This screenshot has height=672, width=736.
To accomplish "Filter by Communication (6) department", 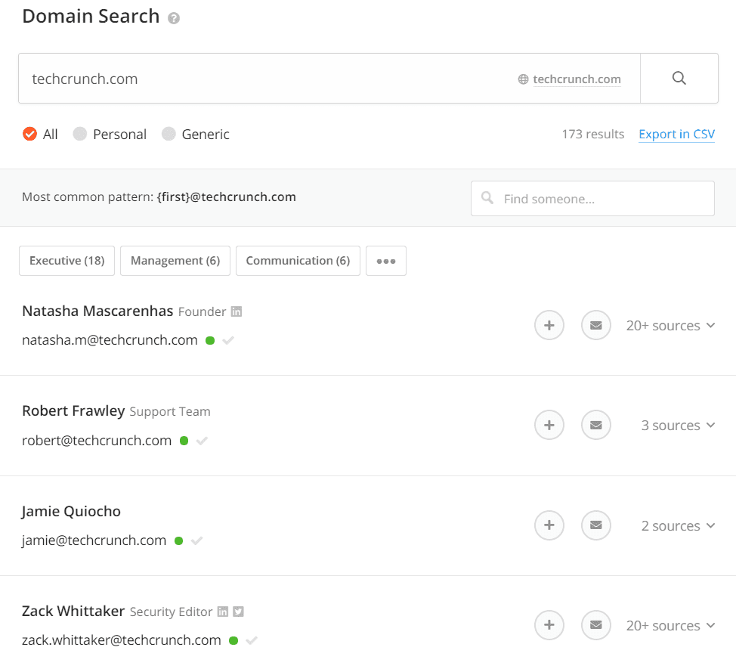I will [298, 261].
